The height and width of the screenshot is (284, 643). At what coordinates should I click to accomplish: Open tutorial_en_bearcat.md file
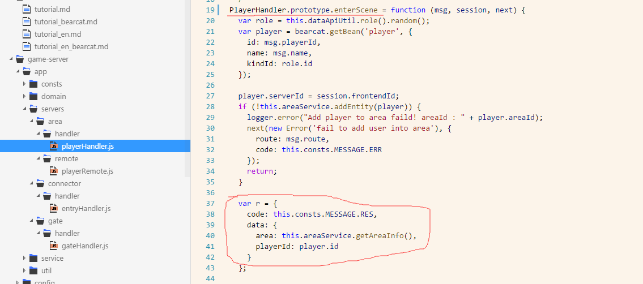tap(71, 46)
